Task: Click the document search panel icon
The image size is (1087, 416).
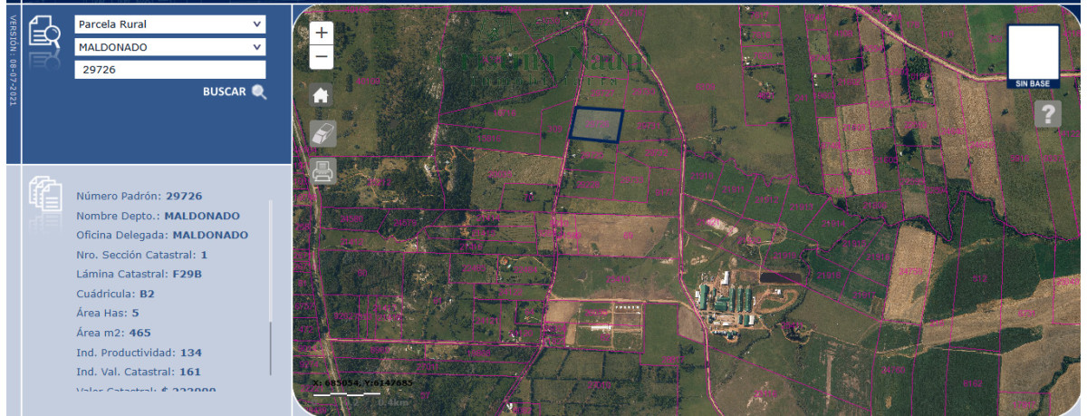Action: point(44,34)
